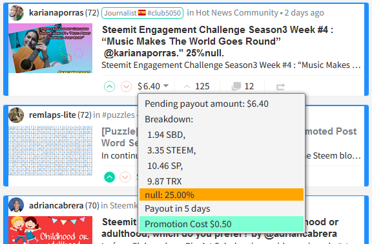Image resolution: width=372 pixels, height=244 pixels.
Task: Open the karianaporras username link
Action: 56,12
